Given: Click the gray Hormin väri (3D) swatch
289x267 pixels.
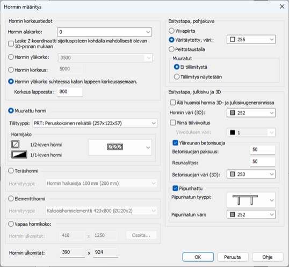Looking at the screenshot, I should pyautogui.click(x=233, y=113).
